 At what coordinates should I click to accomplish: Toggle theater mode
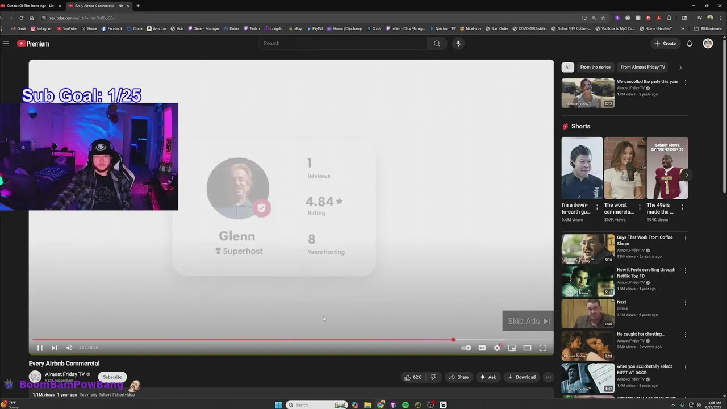527,348
